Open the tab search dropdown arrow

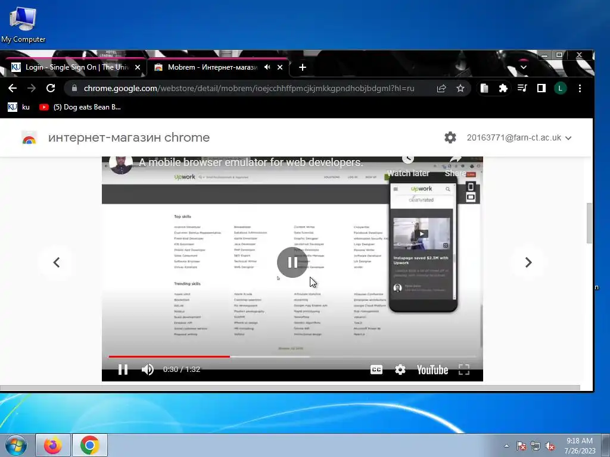coord(524,67)
